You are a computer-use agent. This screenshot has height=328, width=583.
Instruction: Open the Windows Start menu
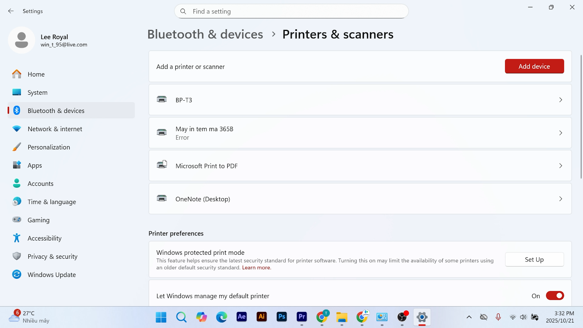coord(161,317)
